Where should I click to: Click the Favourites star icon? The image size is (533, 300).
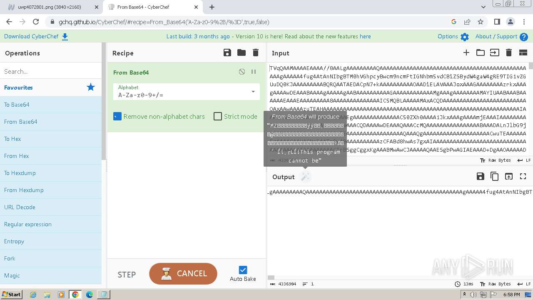pos(91,87)
